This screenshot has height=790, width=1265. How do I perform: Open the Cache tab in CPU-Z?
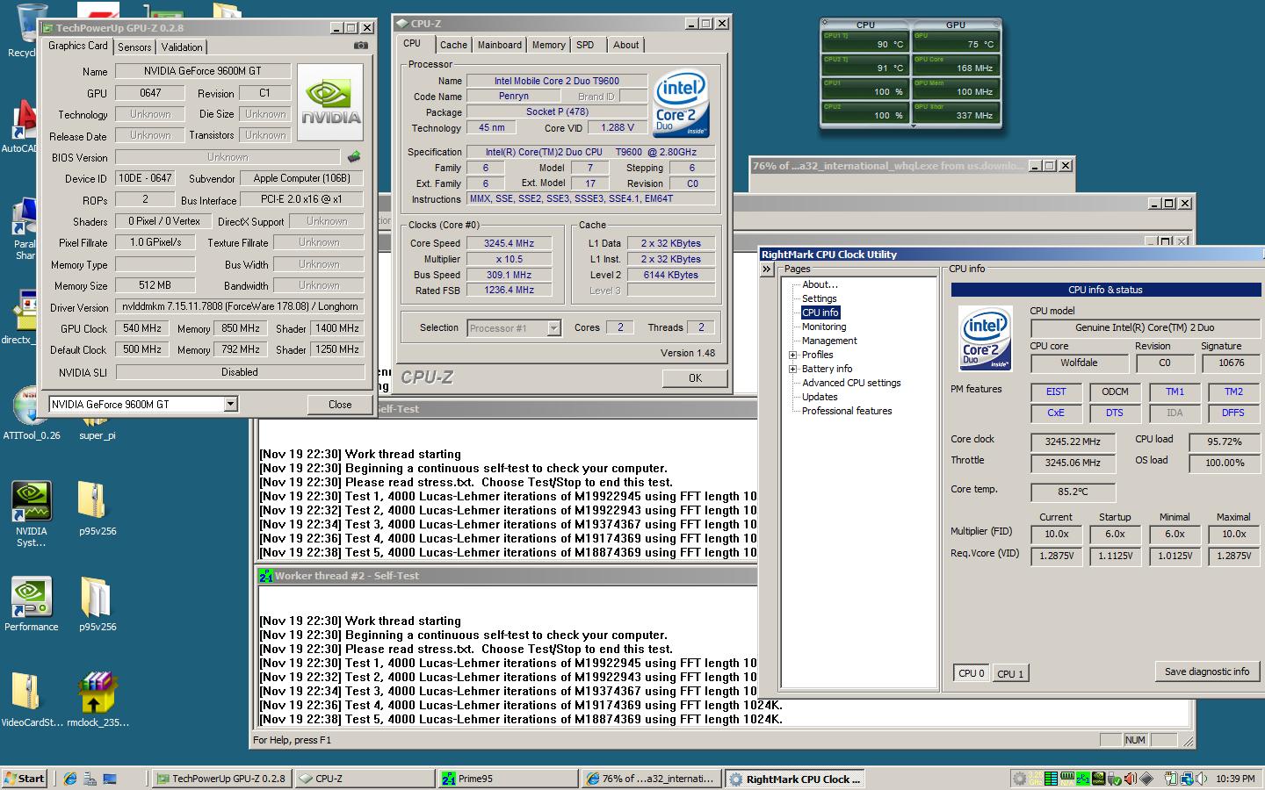pos(453,45)
